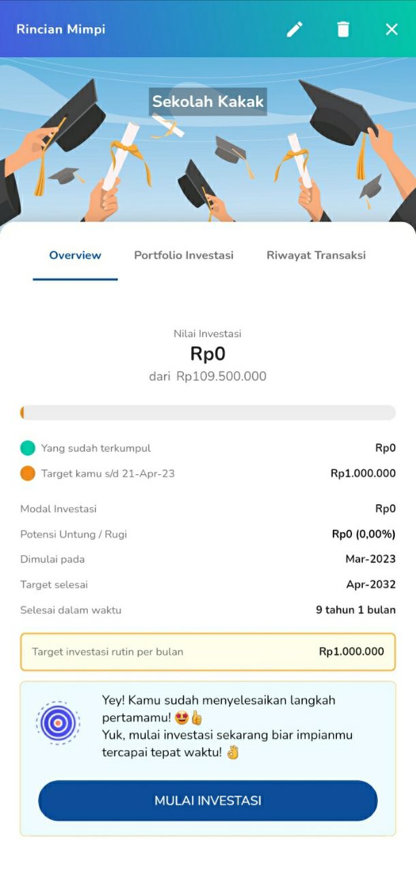Tap the pencil edit icon
The width and height of the screenshot is (416, 872).
pyautogui.click(x=294, y=29)
